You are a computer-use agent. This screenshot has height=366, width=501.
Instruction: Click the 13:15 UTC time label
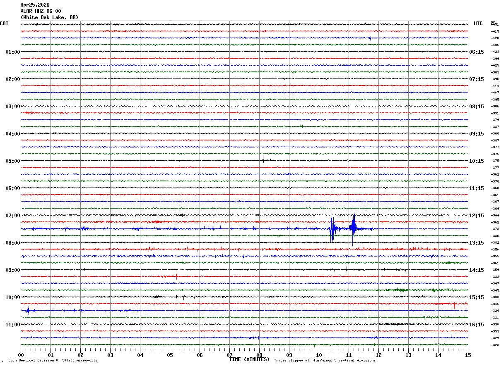tap(477, 243)
